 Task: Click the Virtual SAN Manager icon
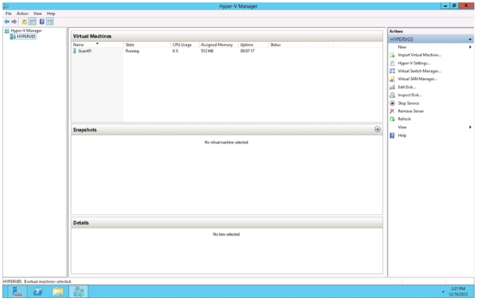click(x=392, y=79)
